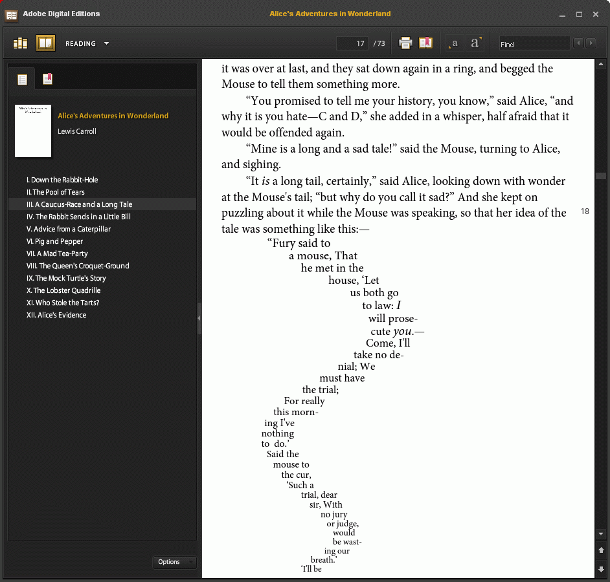Viewport: 610px width, 582px height.
Task: Select the Reading view icon
Action: tap(45, 43)
